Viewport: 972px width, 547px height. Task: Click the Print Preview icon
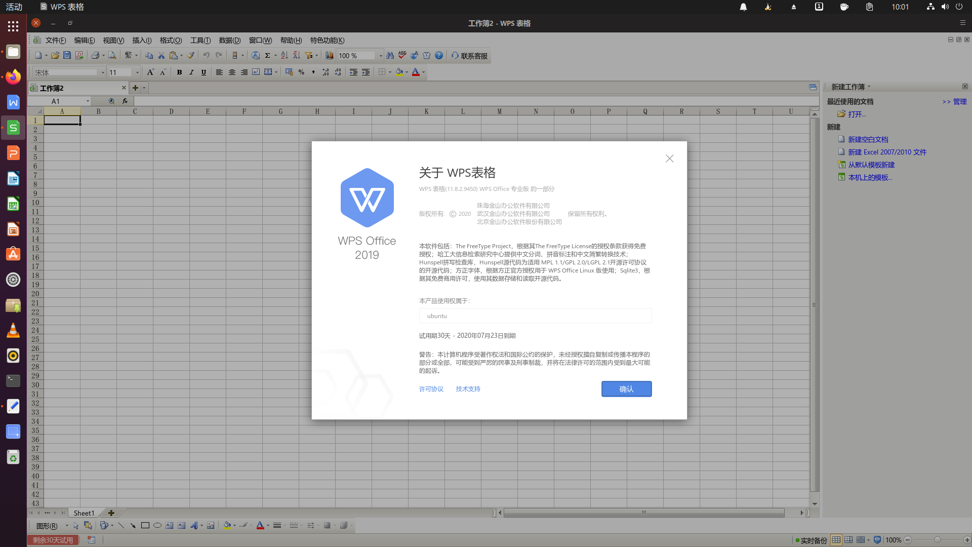(112, 56)
